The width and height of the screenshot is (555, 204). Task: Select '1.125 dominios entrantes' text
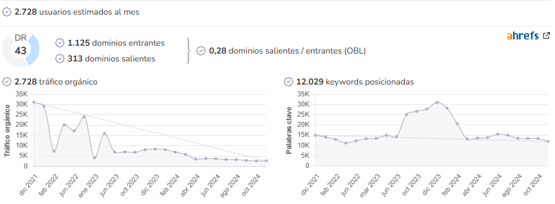point(116,43)
